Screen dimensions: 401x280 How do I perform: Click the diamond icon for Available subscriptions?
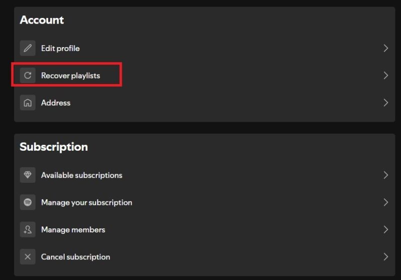(x=28, y=175)
